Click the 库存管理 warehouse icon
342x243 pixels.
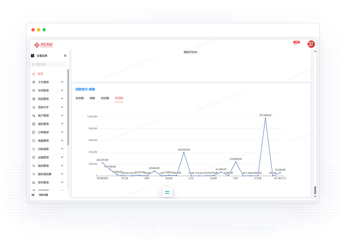click(x=34, y=183)
